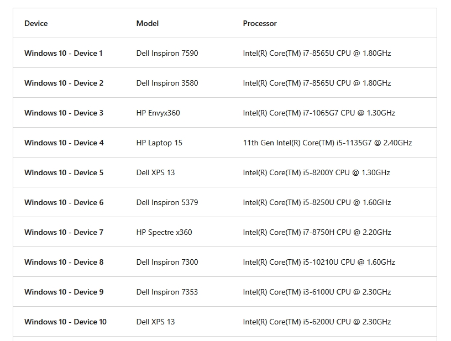Select the 11th Gen i5-1135G7 processor cell

(x=327, y=143)
